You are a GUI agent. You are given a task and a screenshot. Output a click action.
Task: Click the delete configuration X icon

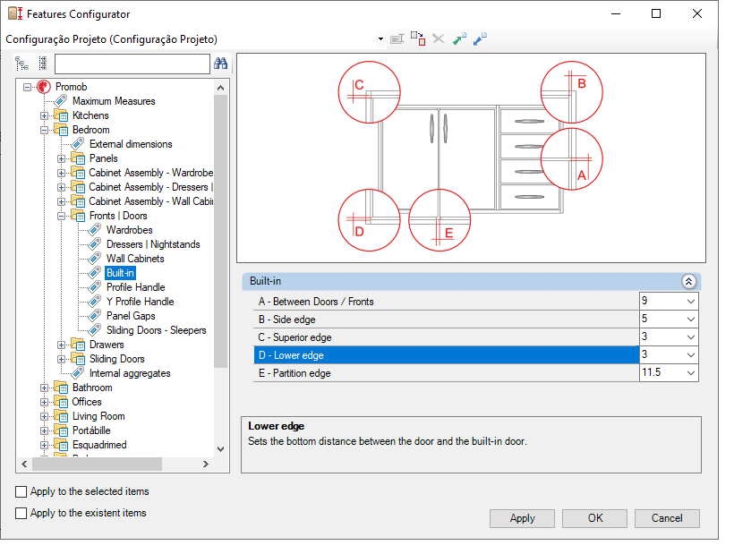tap(439, 38)
